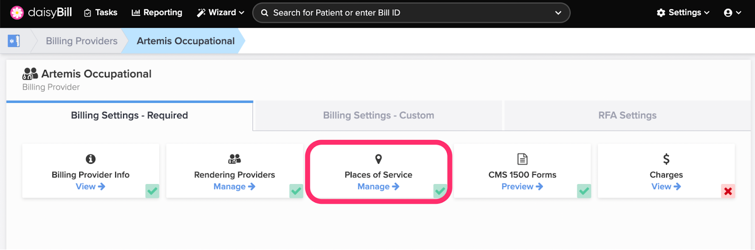This screenshot has height=250, width=755.
Task: Open the RFA Settings tab
Action: point(627,116)
